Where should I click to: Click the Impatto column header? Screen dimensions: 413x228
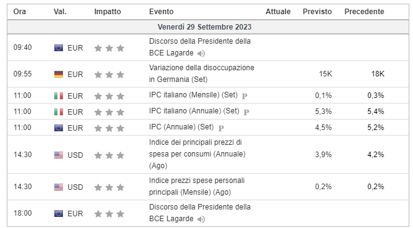[x=107, y=12]
